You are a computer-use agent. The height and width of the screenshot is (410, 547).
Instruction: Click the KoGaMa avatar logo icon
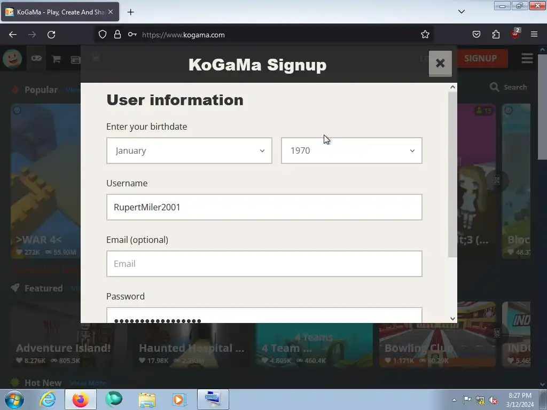tap(12, 59)
